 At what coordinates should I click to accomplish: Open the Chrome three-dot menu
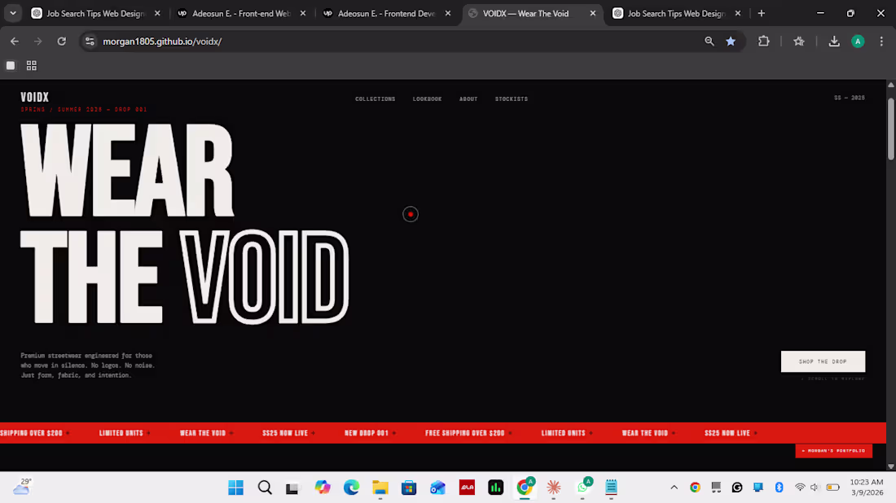pyautogui.click(x=882, y=41)
